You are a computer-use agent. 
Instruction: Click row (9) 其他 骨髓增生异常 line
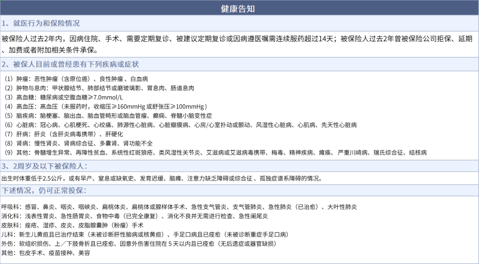click(x=216, y=153)
